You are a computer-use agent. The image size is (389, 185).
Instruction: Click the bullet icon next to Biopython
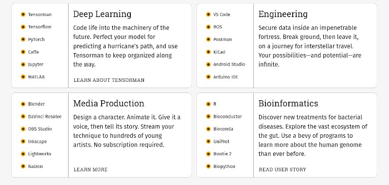209,166
